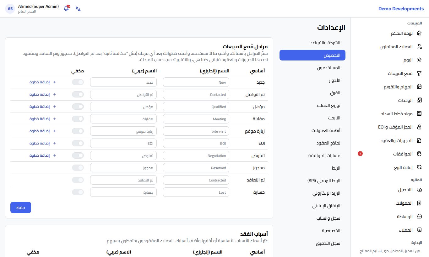429x257 pixels.
Task: Open notifications bell icon
Action: 67,8
